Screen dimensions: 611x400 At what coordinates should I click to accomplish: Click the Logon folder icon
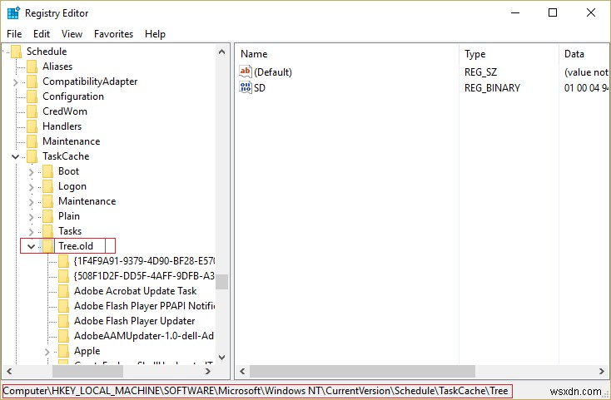point(47,186)
